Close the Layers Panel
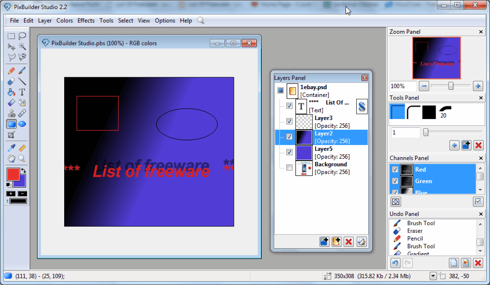The image size is (490, 285). coord(365,78)
